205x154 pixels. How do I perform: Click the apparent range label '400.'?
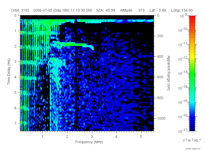[161, 56]
